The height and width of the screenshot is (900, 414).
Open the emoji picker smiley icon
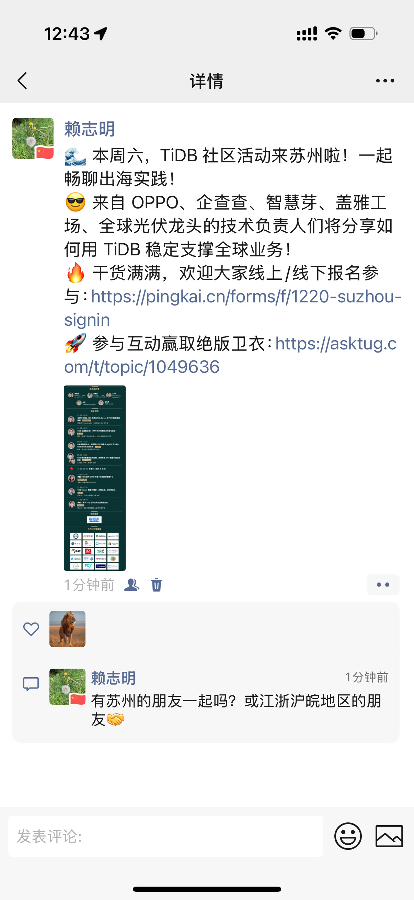coord(348,836)
